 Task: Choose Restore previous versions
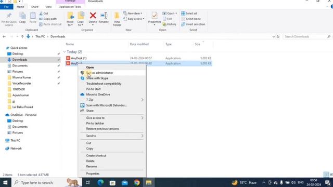pos(112,129)
